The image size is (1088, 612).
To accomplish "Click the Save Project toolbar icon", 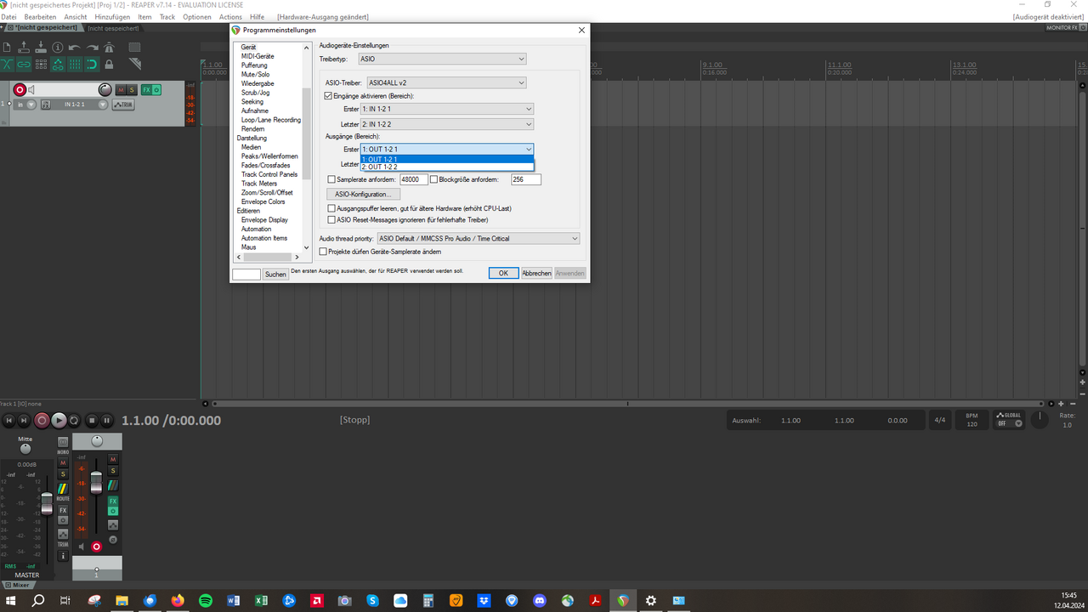I will tap(41, 48).
